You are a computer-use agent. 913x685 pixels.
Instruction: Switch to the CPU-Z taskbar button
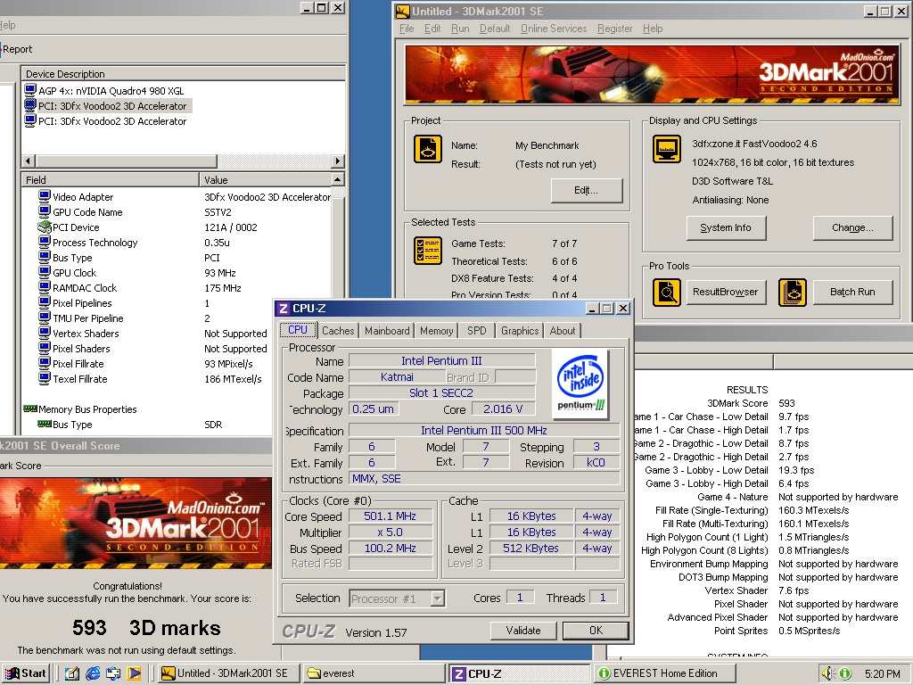520,673
